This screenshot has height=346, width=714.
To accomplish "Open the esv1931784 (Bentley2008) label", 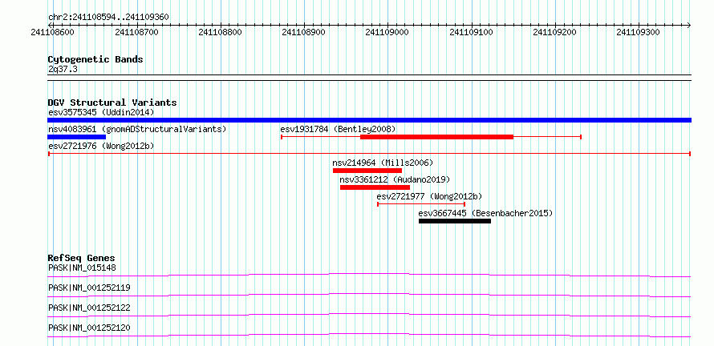I will [338, 129].
